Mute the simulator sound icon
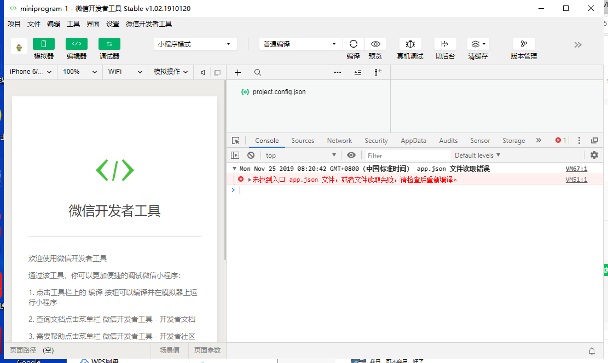The height and width of the screenshot is (363, 608). 203,72
